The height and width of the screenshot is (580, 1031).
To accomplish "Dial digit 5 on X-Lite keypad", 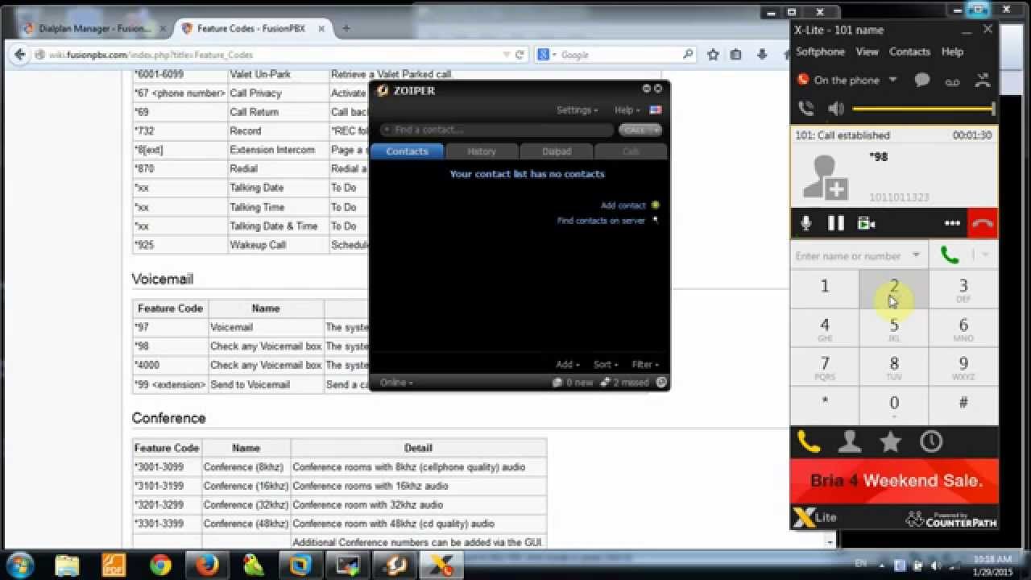I will tap(894, 328).
